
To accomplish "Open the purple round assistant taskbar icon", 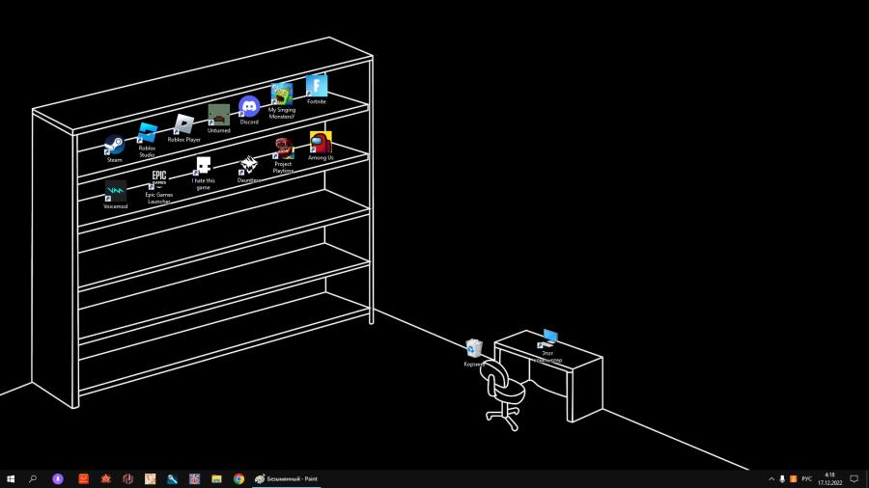I will (x=58, y=478).
